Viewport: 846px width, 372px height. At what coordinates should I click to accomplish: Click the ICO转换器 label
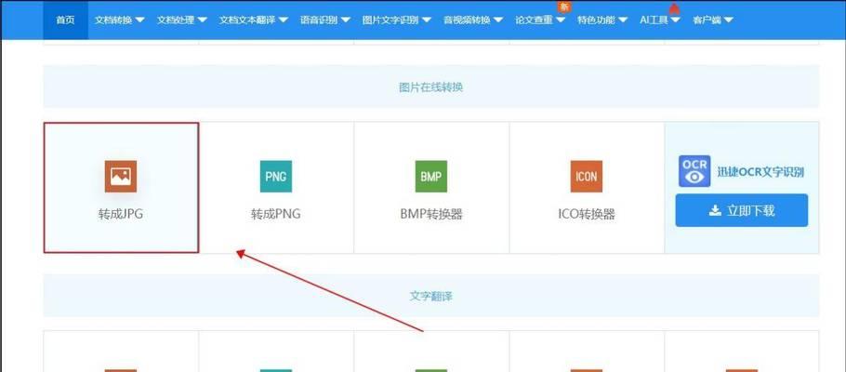587,214
